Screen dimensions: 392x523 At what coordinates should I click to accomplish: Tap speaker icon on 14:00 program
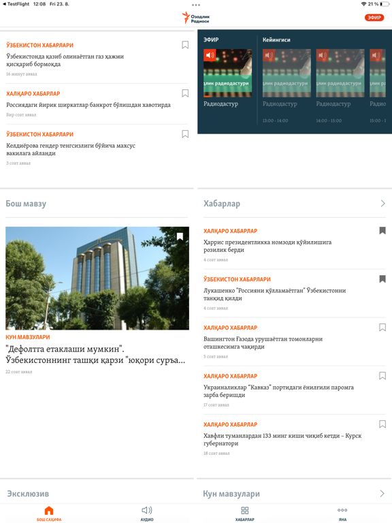[x=322, y=55]
